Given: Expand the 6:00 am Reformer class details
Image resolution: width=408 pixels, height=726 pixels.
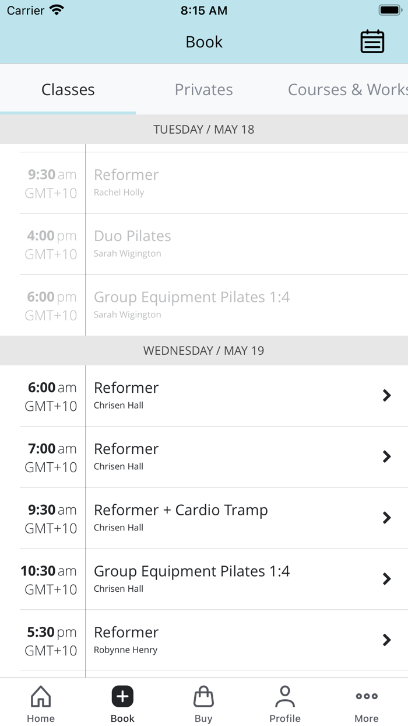Looking at the screenshot, I should point(204,395).
